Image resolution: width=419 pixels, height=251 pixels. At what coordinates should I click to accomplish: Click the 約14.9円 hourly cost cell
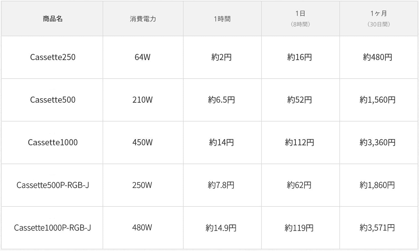[221, 228]
